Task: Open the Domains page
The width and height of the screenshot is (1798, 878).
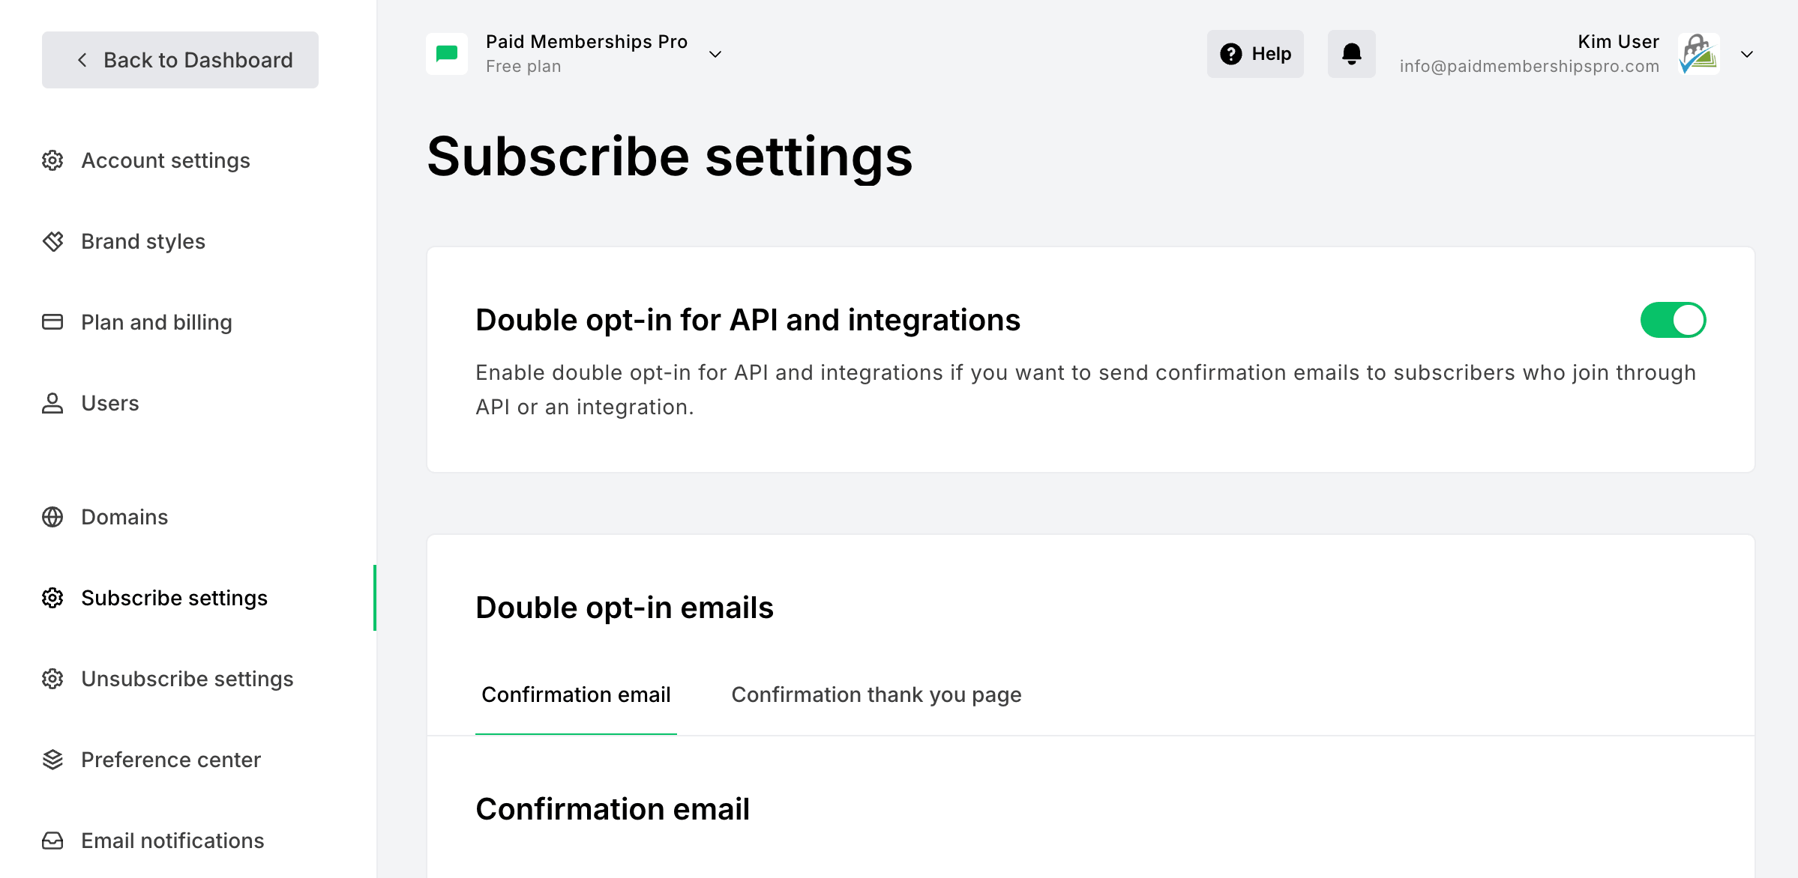Action: (124, 517)
